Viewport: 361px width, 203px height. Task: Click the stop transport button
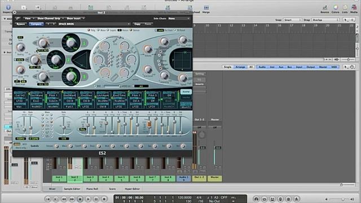pos(80,199)
